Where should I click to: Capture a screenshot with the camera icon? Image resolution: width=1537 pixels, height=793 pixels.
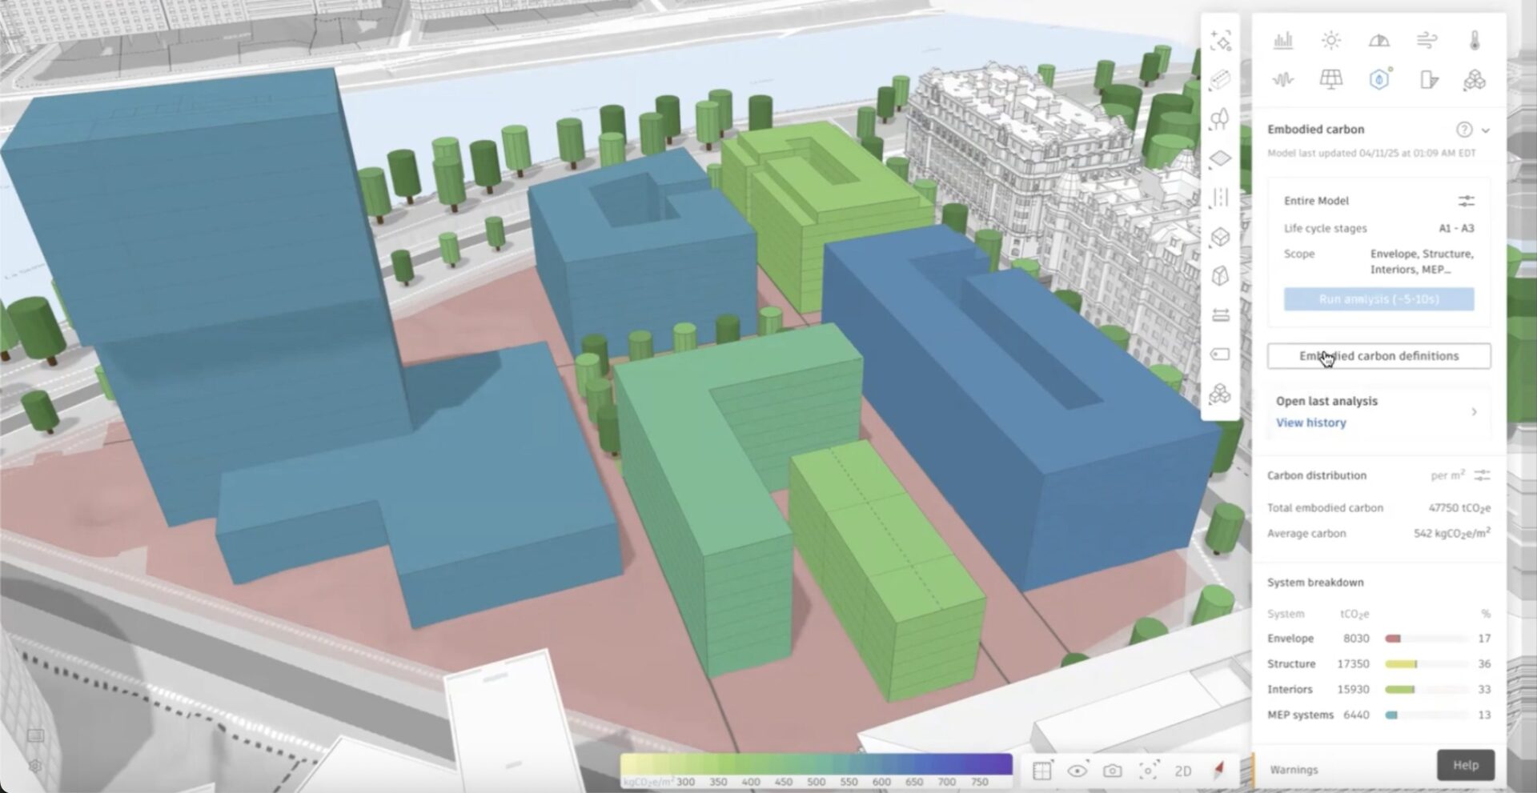click(1113, 771)
